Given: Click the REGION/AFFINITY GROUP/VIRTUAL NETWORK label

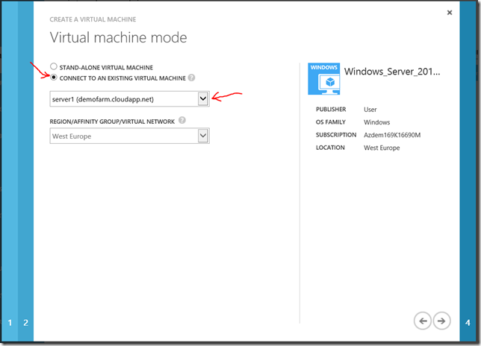Looking at the screenshot, I should 112,122.
